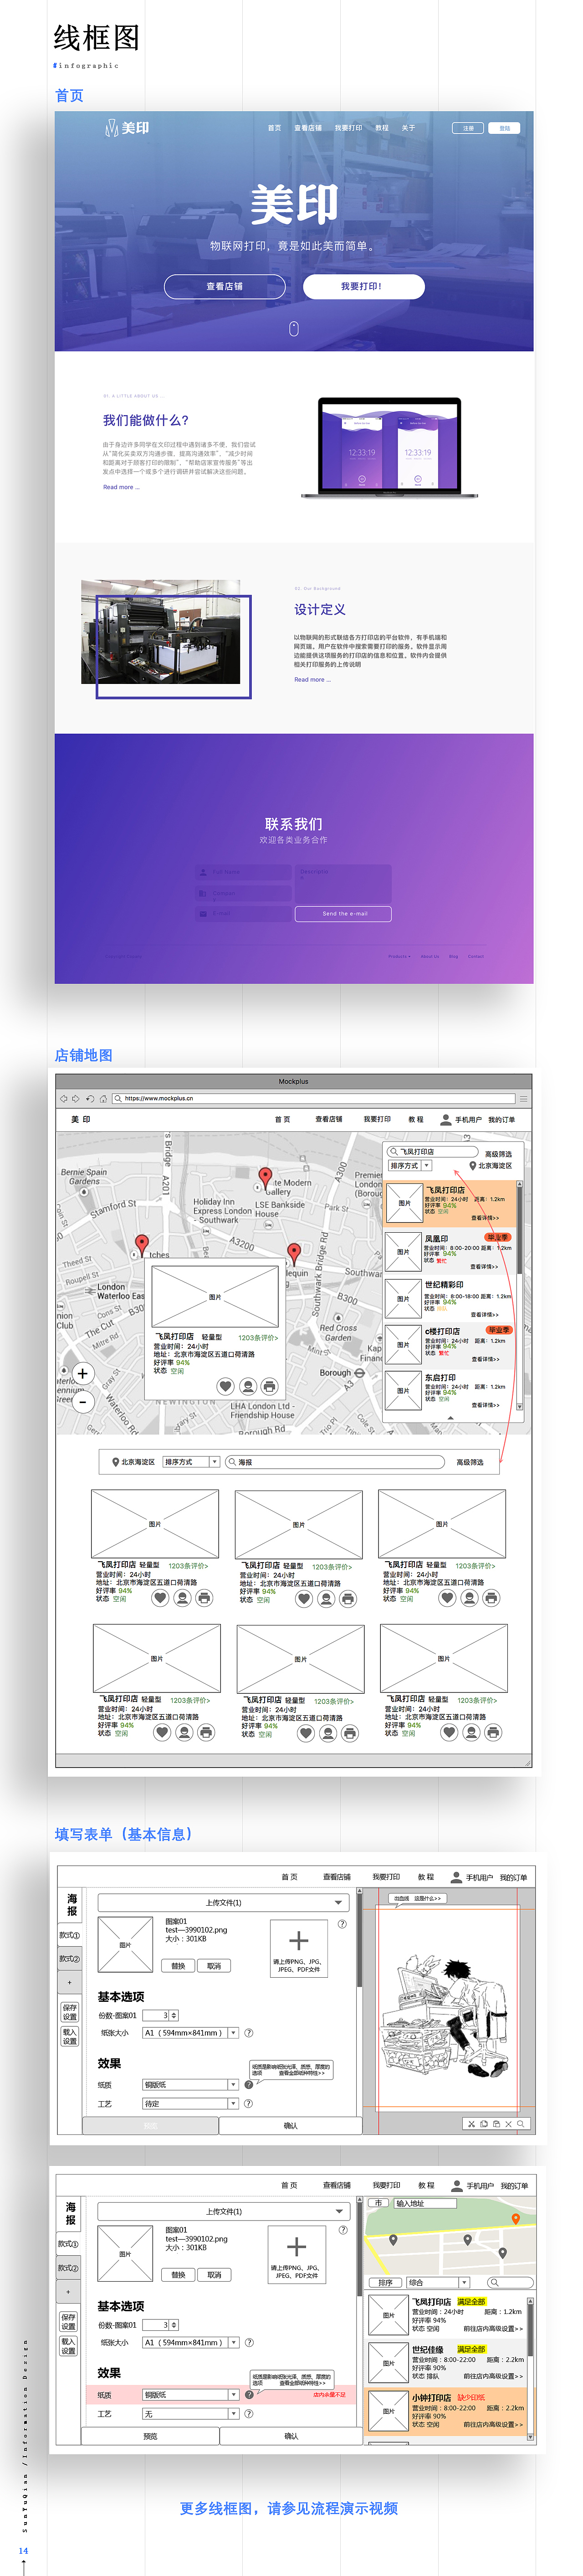The height and width of the screenshot is (2576, 583).
Task: Select 凤凰印 in the map side panel list
Action: (450, 1251)
